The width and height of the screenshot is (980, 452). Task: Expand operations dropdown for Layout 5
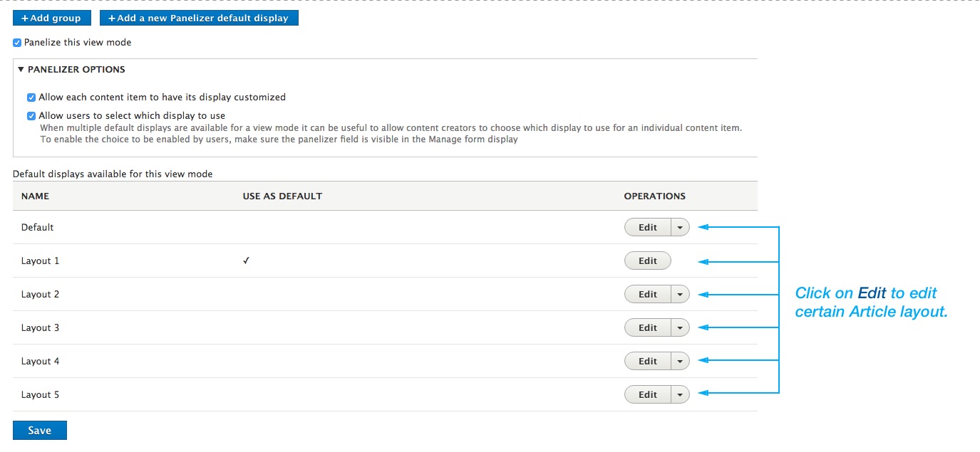coord(680,395)
